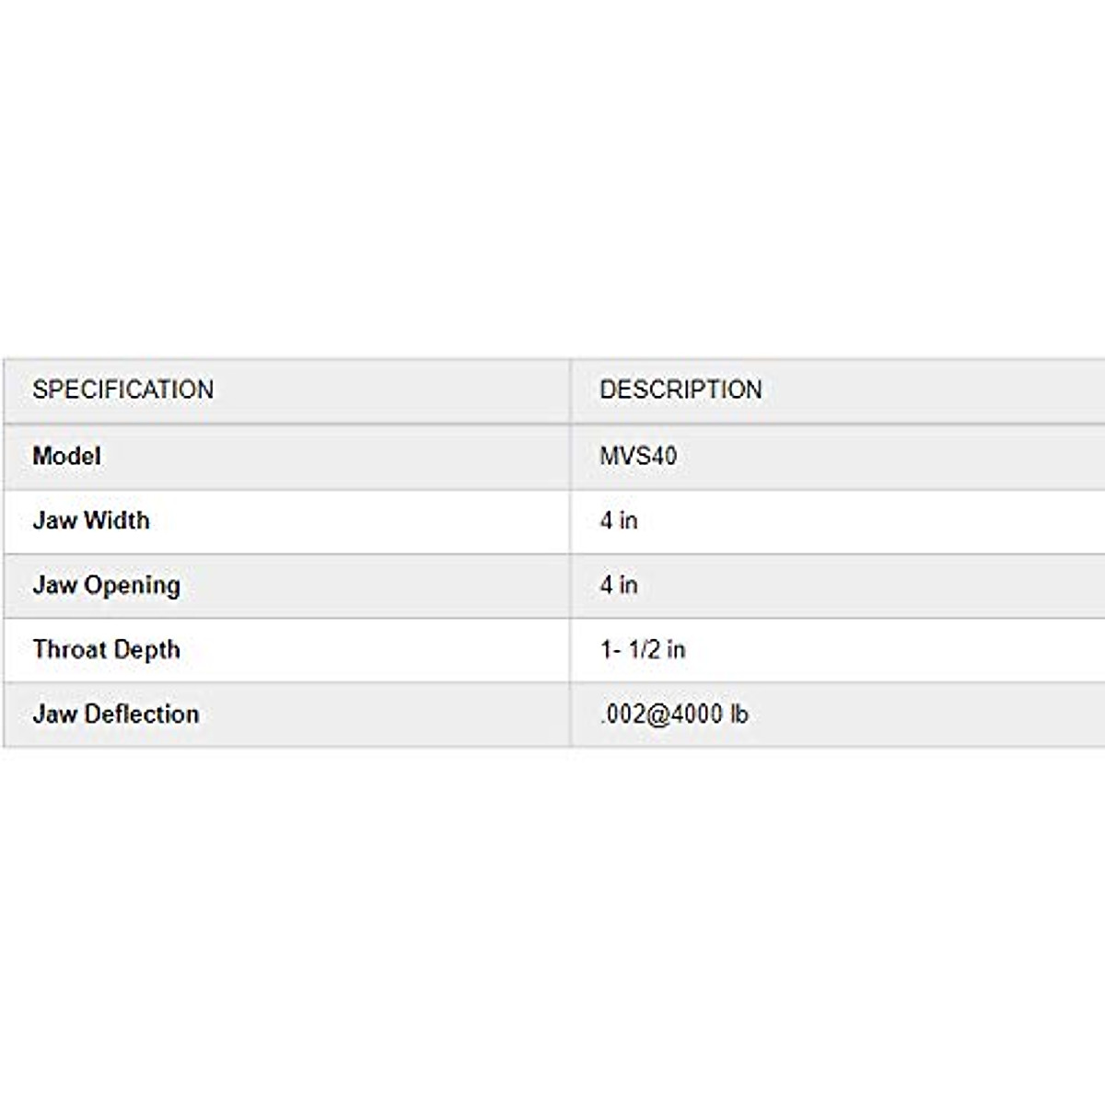Click the word Width in Jaw Width

pyautogui.click(x=115, y=520)
